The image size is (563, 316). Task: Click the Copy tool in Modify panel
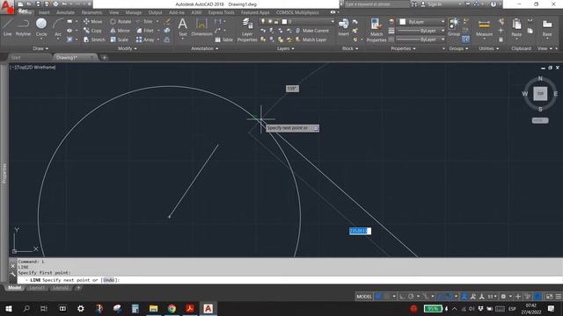tap(92, 31)
